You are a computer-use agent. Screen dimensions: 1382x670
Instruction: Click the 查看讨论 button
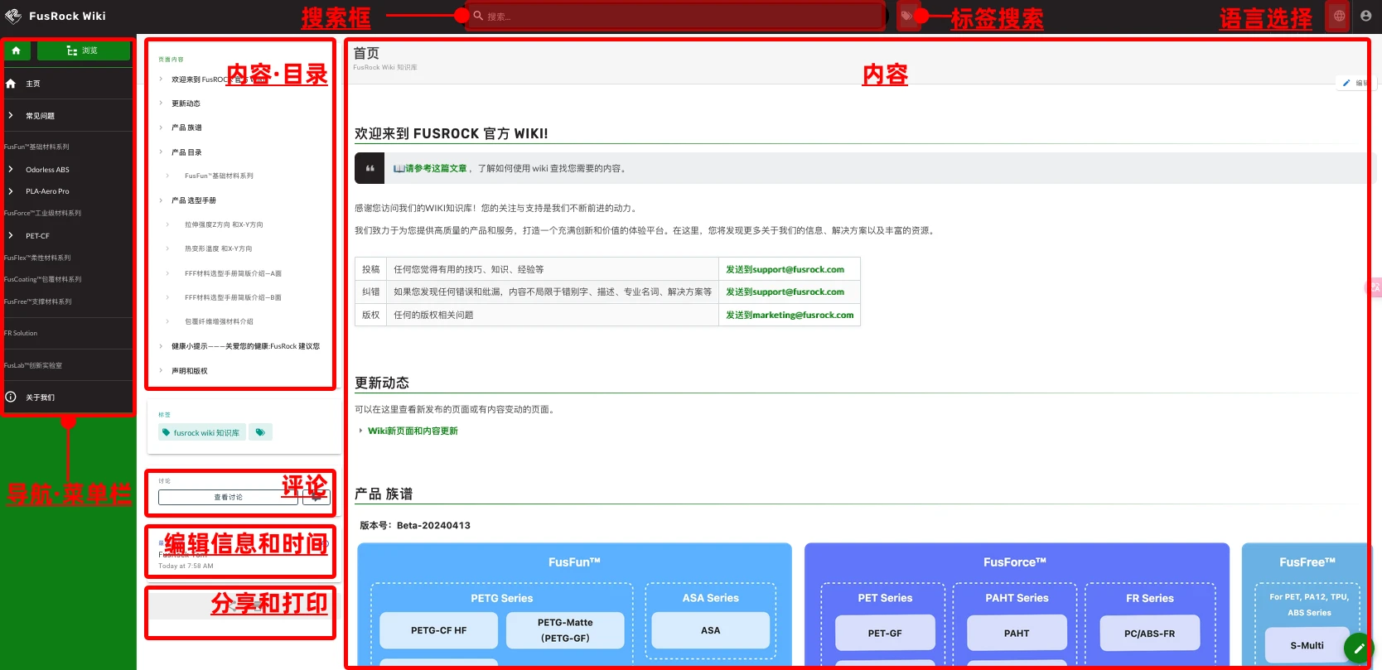click(228, 497)
